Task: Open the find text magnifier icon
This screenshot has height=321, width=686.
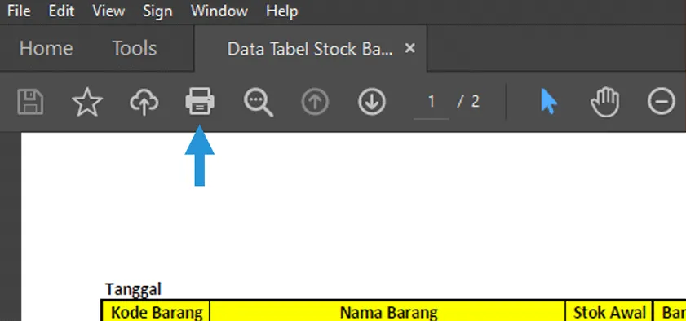Action: coord(258,103)
